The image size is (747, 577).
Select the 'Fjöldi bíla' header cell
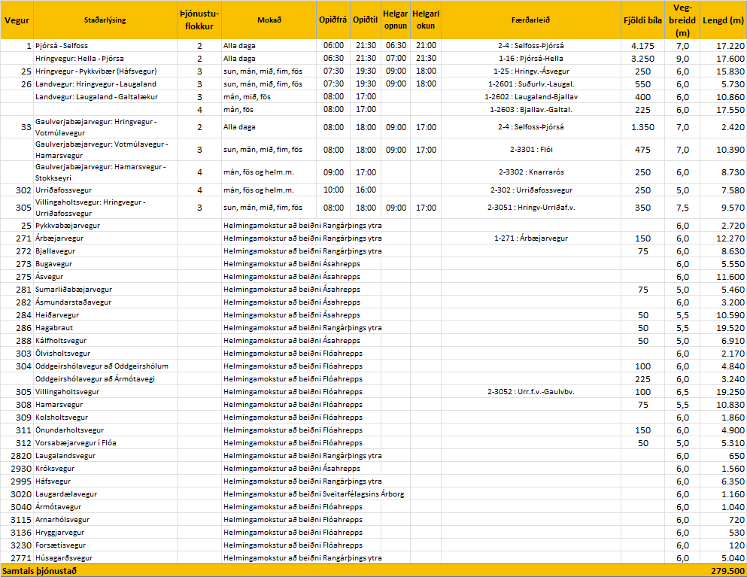[x=642, y=20]
